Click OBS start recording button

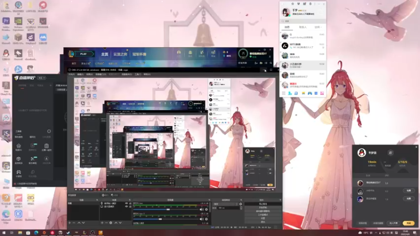click(263, 207)
